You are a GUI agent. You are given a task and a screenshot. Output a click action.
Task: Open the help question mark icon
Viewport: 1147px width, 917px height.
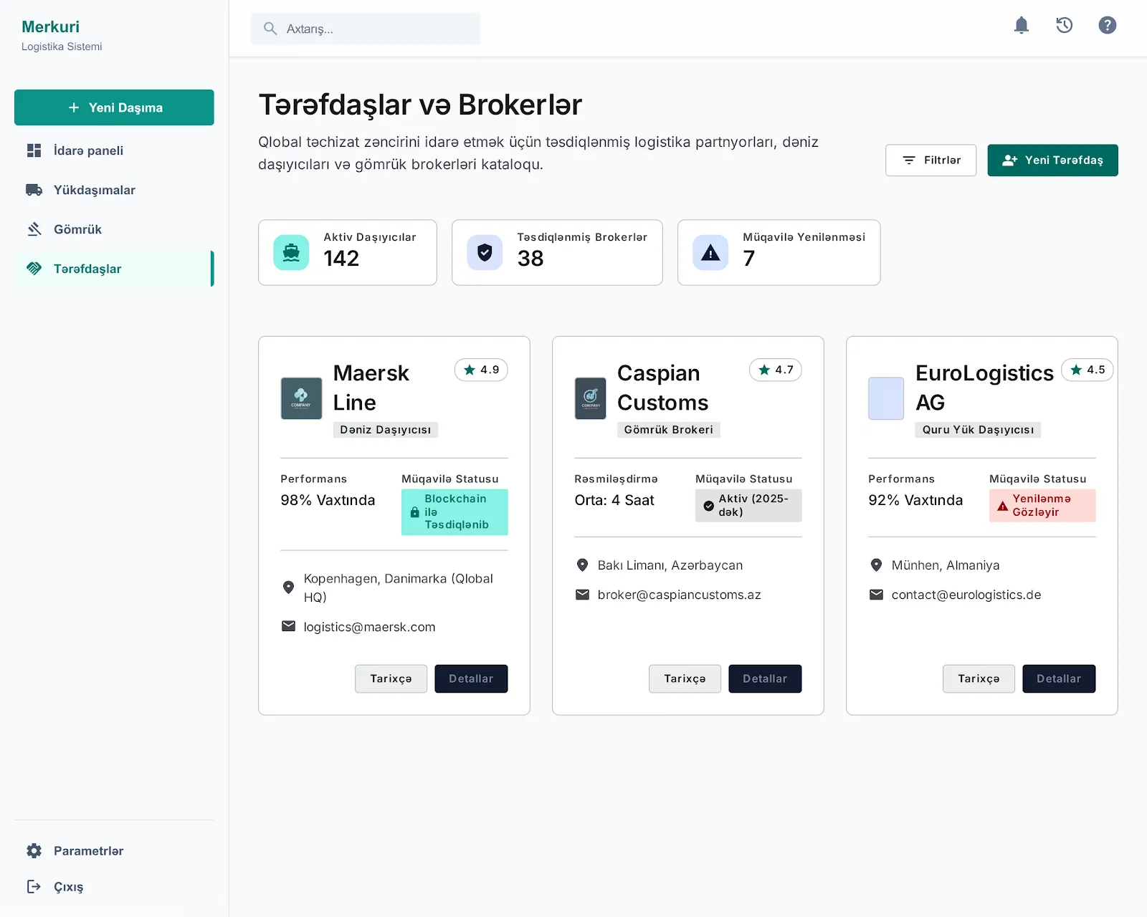tap(1108, 26)
